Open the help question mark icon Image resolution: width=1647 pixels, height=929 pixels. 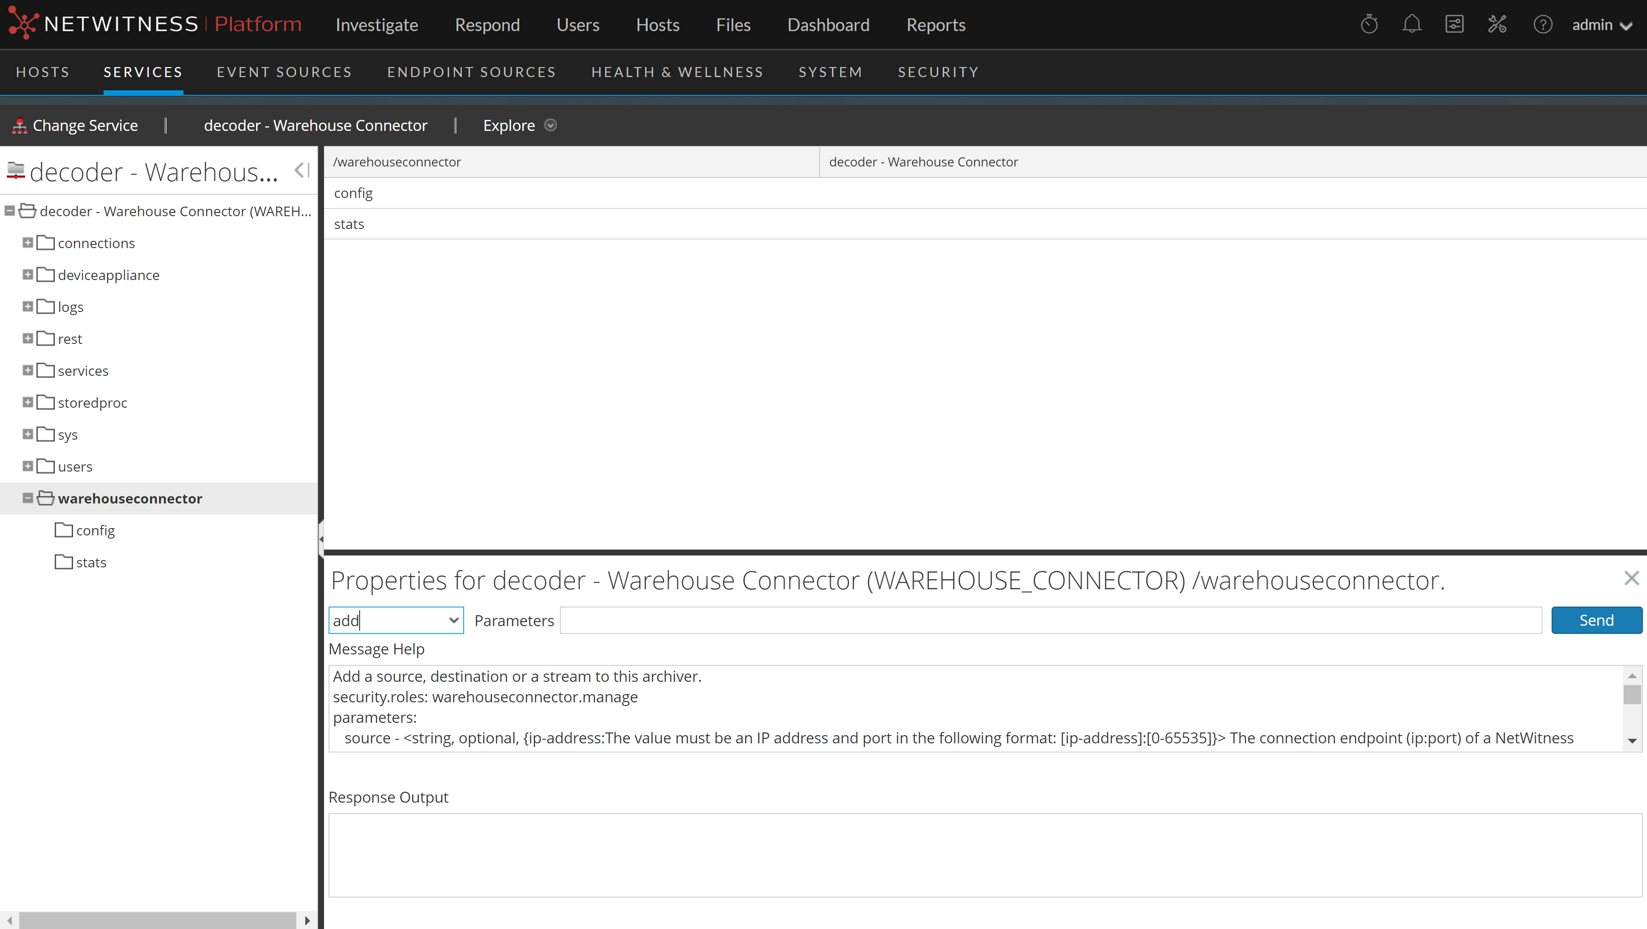coord(1542,24)
